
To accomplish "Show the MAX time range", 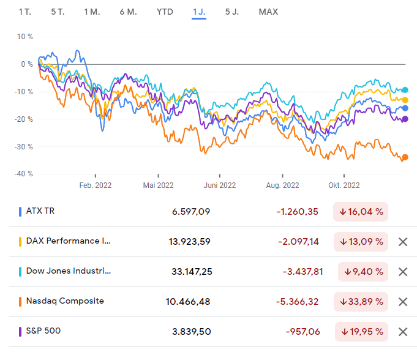I will tap(268, 12).
